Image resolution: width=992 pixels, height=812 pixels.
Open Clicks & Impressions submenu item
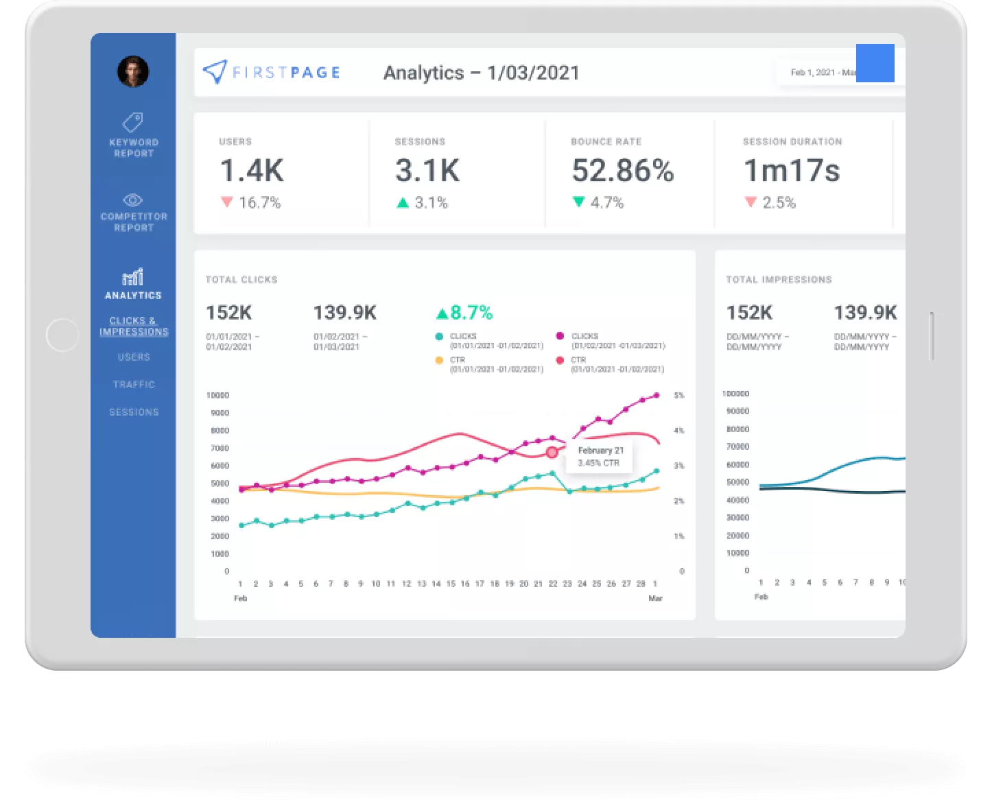click(x=133, y=326)
